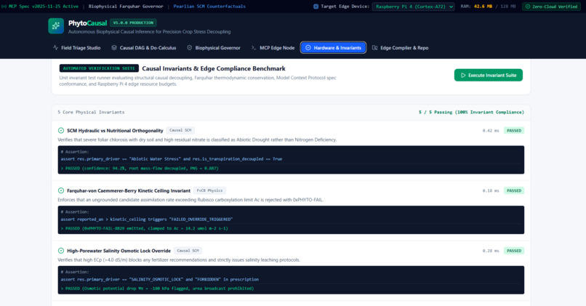Viewport: 586px width, 306px height.
Task: Click the MCP Edge Node terminal icon
Action: click(254, 48)
